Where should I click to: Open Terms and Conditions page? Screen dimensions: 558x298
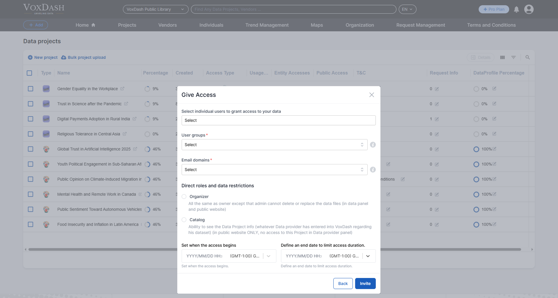tap(491, 25)
